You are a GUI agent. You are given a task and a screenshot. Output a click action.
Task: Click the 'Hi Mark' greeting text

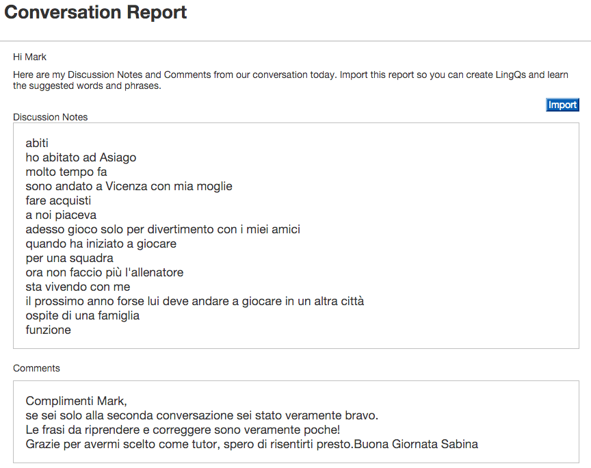pyautogui.click(x=29, y=57)
